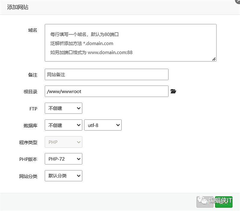Image resolution: width=240 pixels, height=211 pixels.
Task: Open the utf-8 charset dropdown
Action: pos(103,125)
